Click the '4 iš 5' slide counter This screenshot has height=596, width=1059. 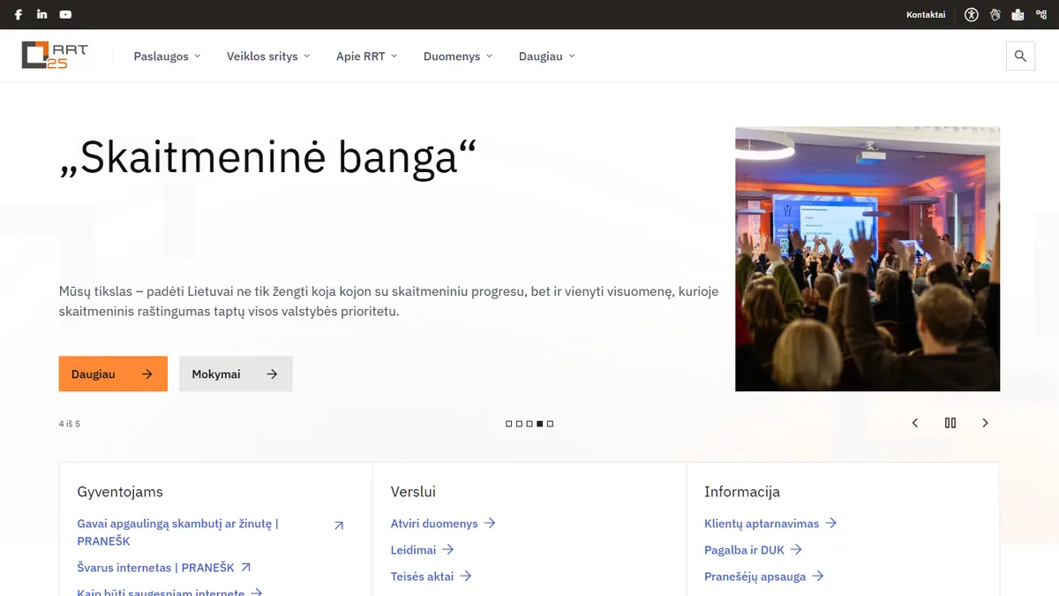70,424
